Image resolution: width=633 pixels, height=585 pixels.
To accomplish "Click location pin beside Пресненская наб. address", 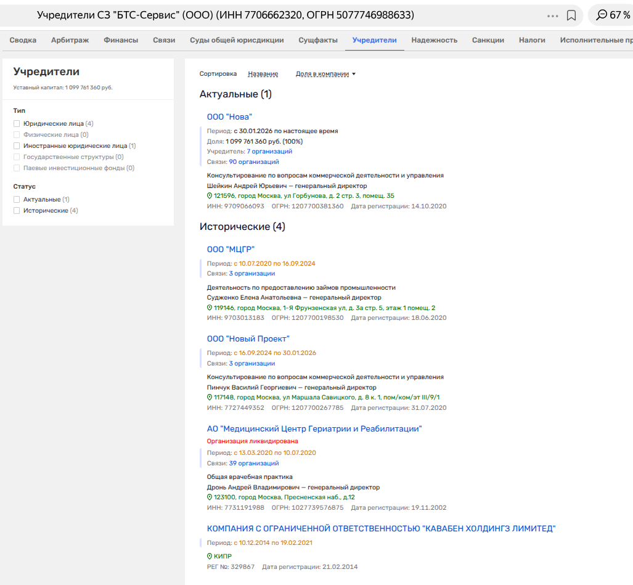I will [x=210, y=497].
